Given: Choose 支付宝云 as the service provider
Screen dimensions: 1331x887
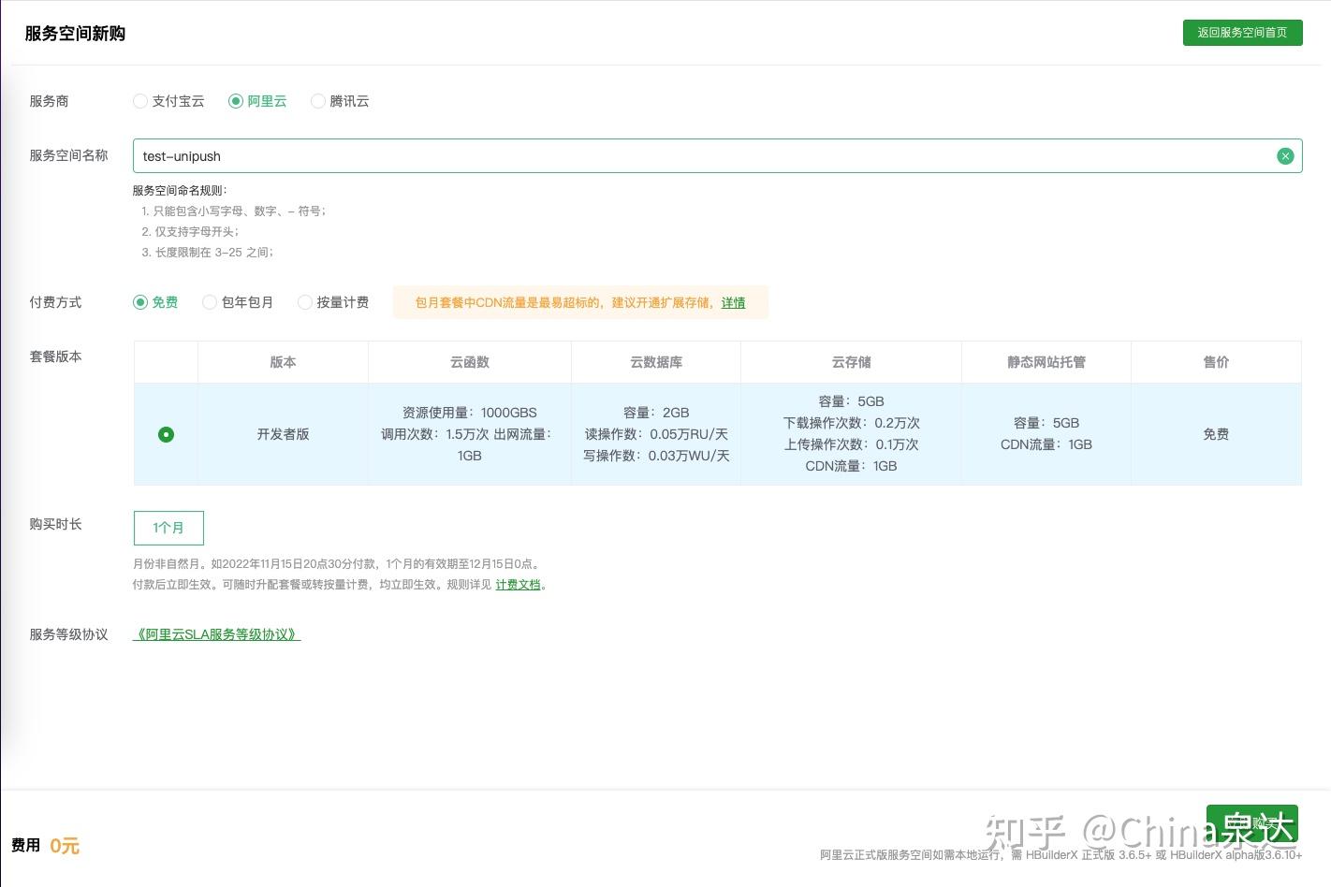Looking at the screenshot, I should tap(140, 101).
